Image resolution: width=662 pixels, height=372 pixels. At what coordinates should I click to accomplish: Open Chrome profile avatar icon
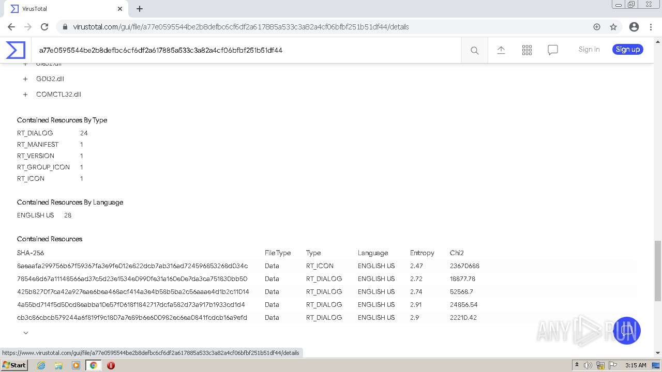tap(634, 27)
